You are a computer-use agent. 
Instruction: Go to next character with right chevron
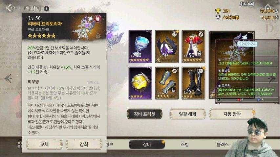click(272, 79)
